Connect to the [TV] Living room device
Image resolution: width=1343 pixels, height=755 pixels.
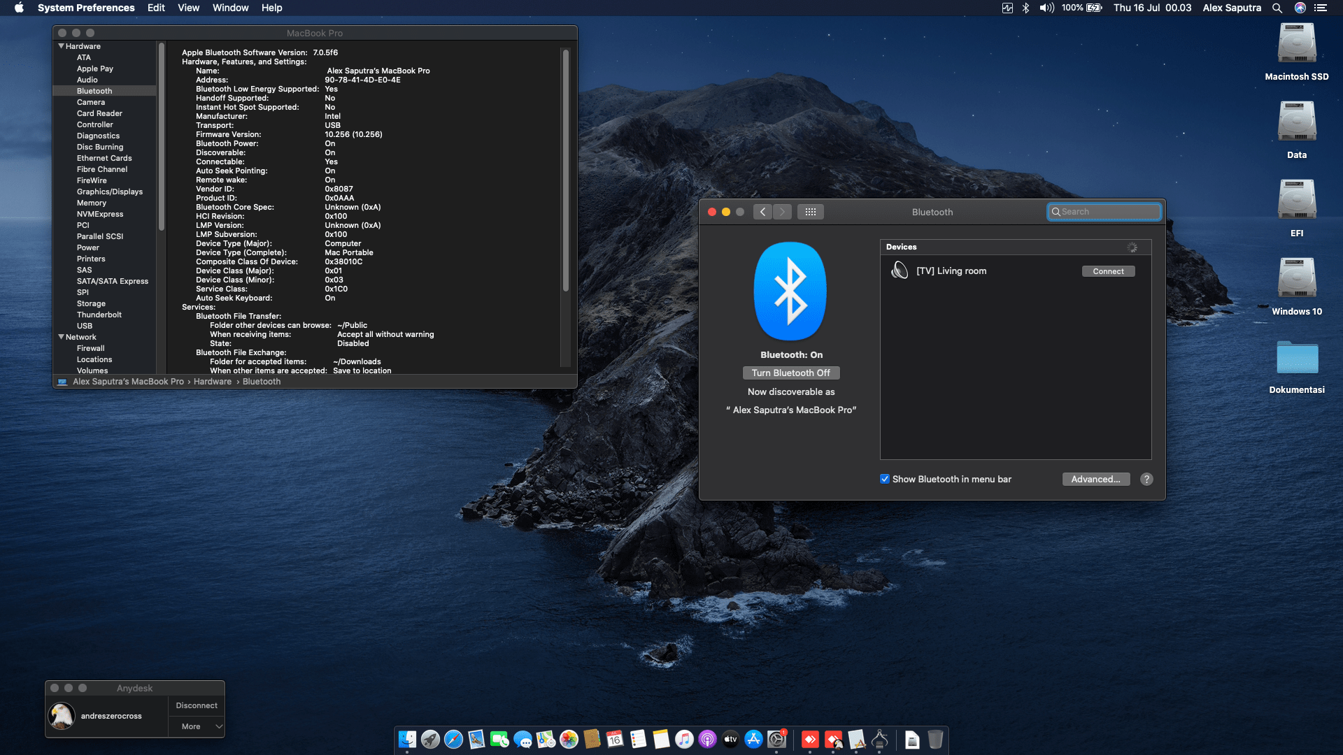1109,271
